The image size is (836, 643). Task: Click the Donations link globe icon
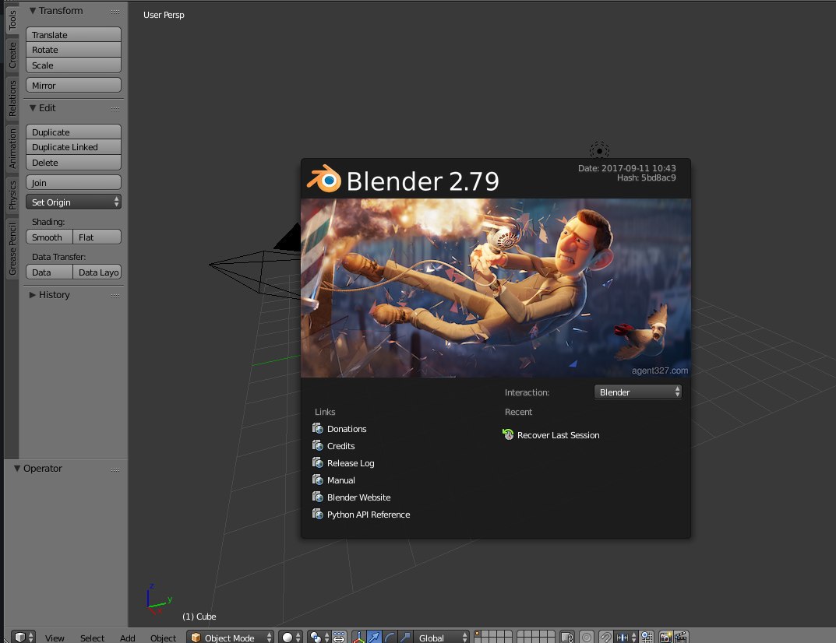click(x=318, y=428)
